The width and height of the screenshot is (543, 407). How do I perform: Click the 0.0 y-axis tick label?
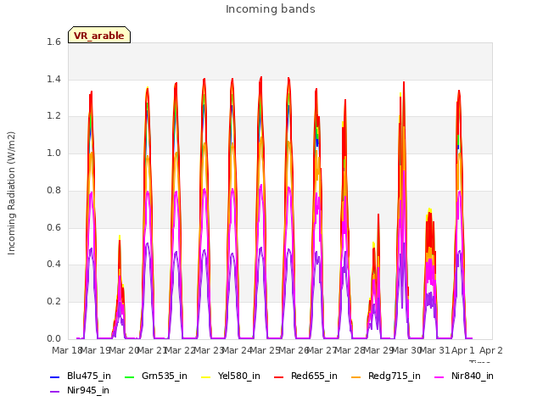point(53,338)
